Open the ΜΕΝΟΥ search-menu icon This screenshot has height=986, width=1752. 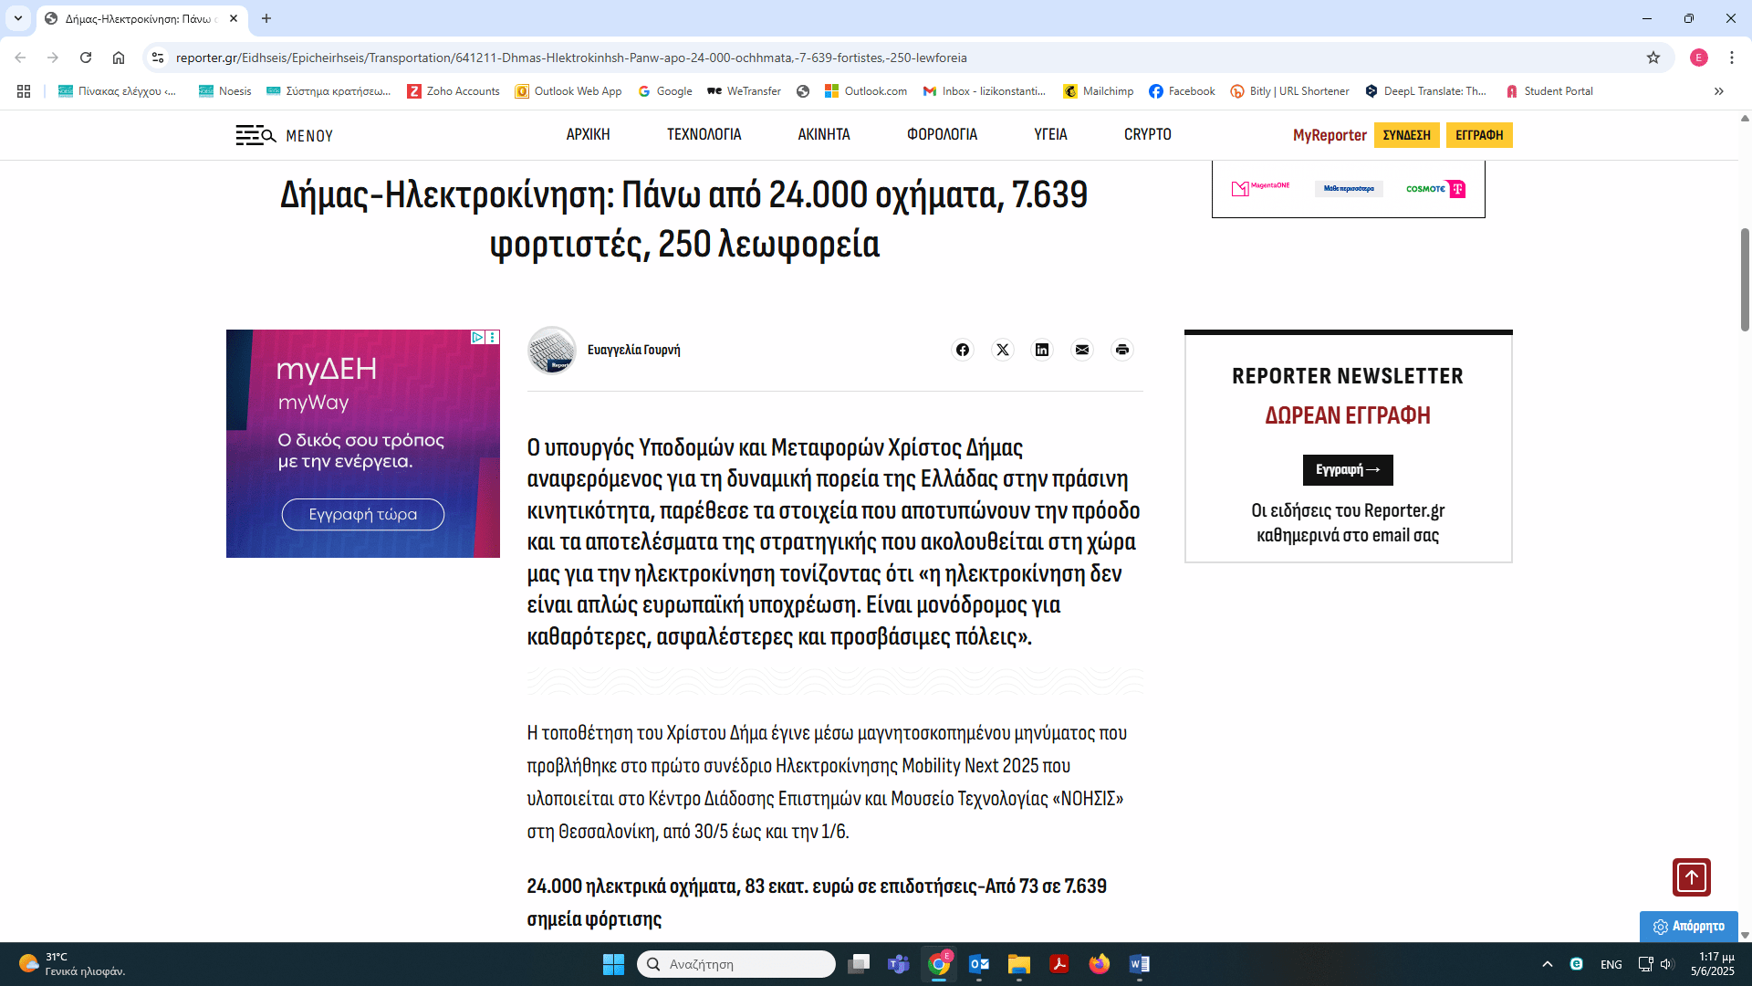point(256,135)
